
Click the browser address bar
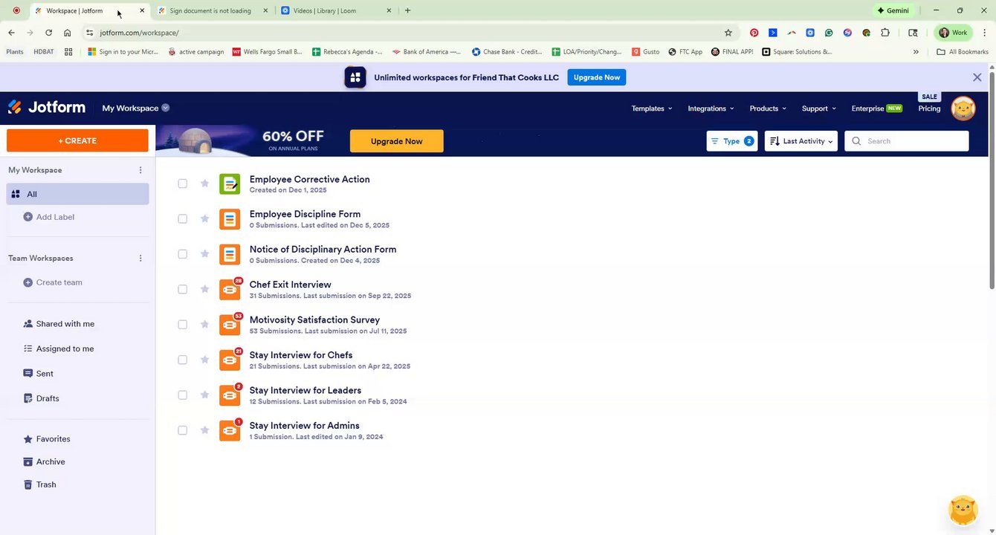pos(409,33)
